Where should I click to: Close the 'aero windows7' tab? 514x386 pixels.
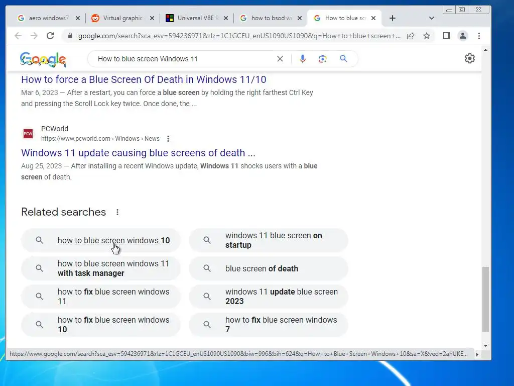[78, 18]
